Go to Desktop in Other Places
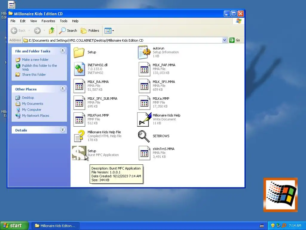Screen dimensions: 306x230 (28, 98)
